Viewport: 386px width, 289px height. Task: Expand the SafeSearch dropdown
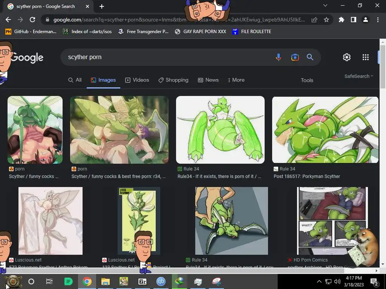pos(359,76)
